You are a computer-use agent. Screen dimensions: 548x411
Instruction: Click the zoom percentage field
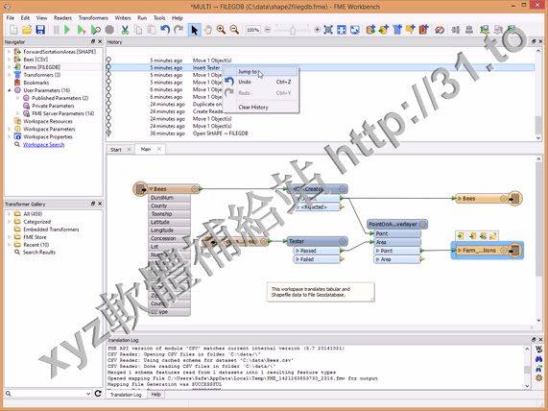coord(253,30)
